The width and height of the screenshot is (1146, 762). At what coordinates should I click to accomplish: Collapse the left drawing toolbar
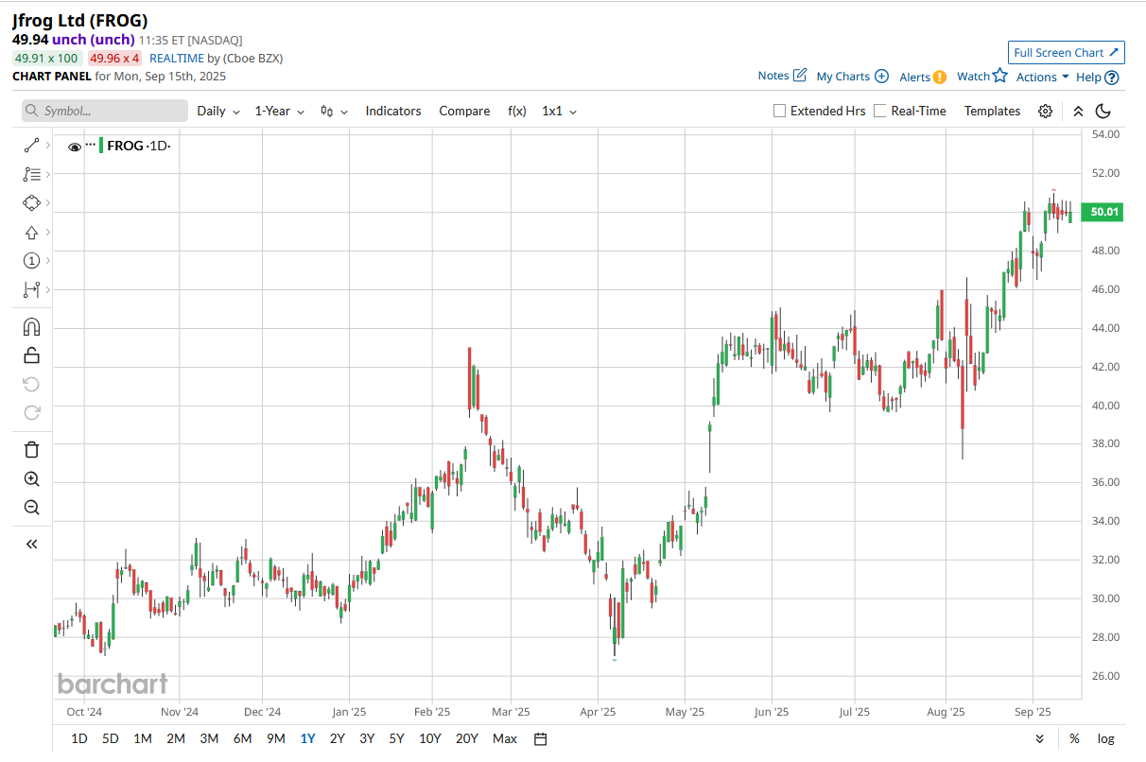31,544
